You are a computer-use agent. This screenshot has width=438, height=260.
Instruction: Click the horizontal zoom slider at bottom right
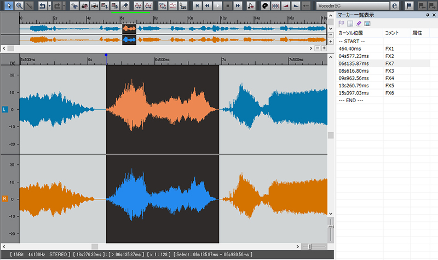(x=311, y=247)
